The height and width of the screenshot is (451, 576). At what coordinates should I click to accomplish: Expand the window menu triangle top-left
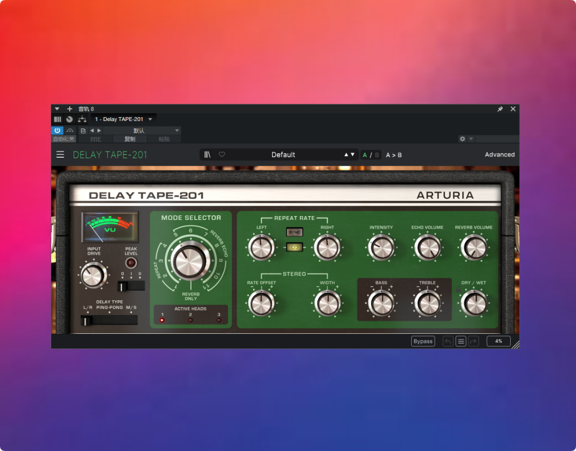[57, 109]
